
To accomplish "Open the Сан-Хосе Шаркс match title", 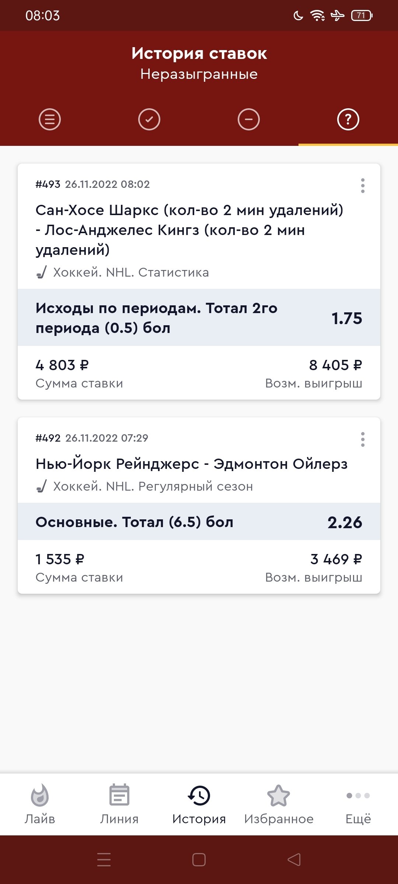I will coord(189,230).
